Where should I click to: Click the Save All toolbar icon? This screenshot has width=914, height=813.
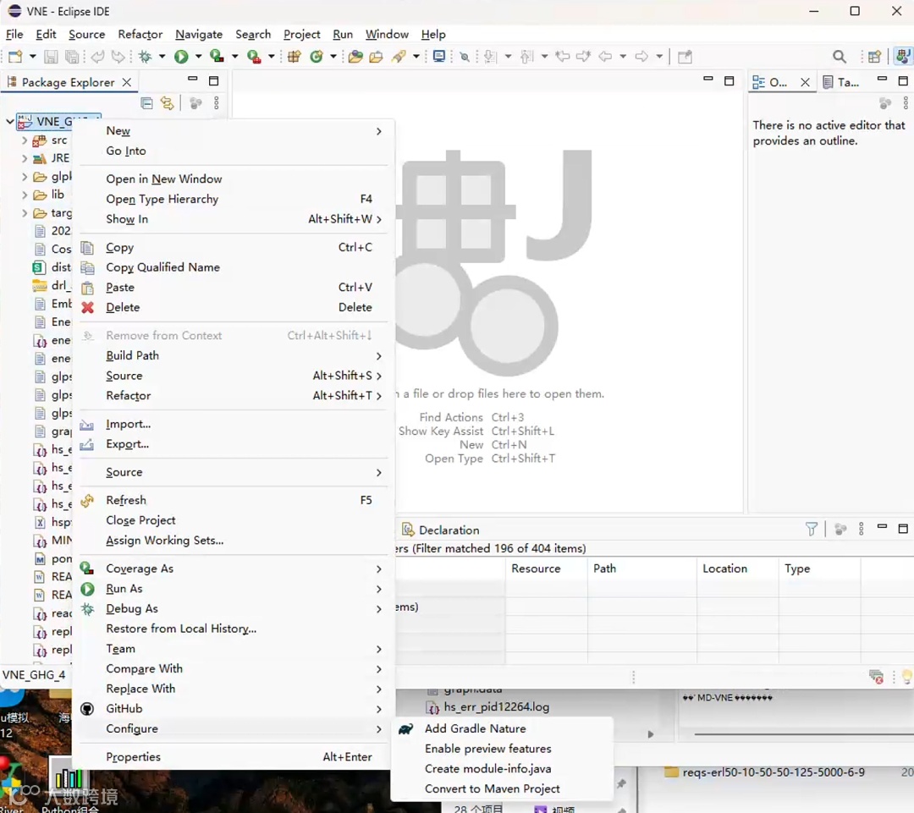pyautogui.click(x=72, y=57)
